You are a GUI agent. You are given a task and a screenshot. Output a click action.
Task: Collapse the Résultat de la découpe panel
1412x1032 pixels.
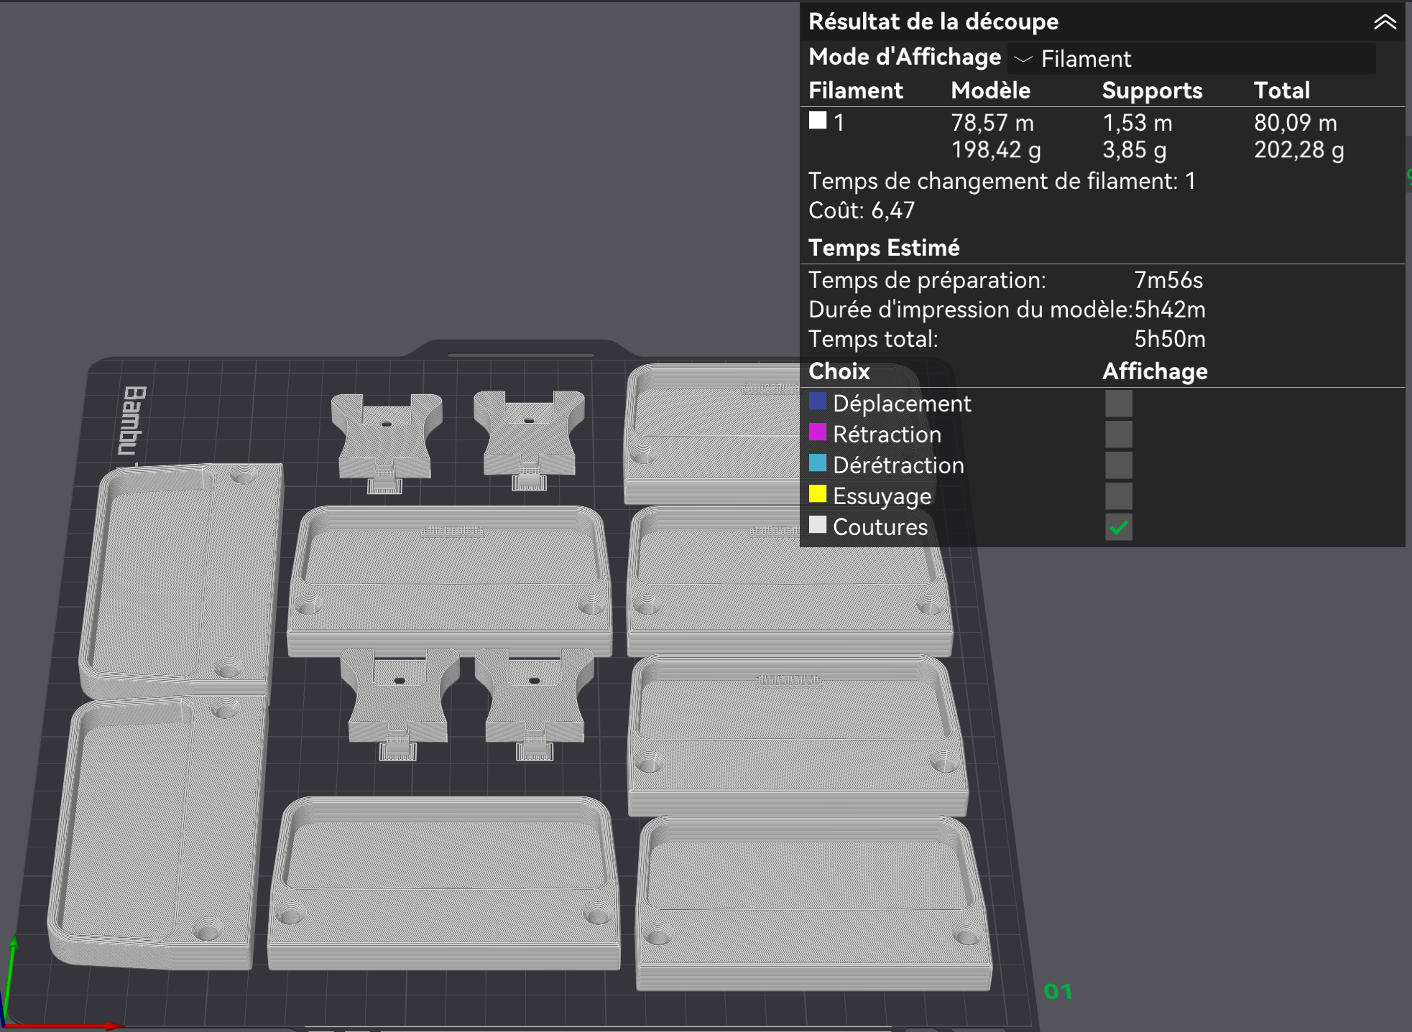tap(1384, 22)
